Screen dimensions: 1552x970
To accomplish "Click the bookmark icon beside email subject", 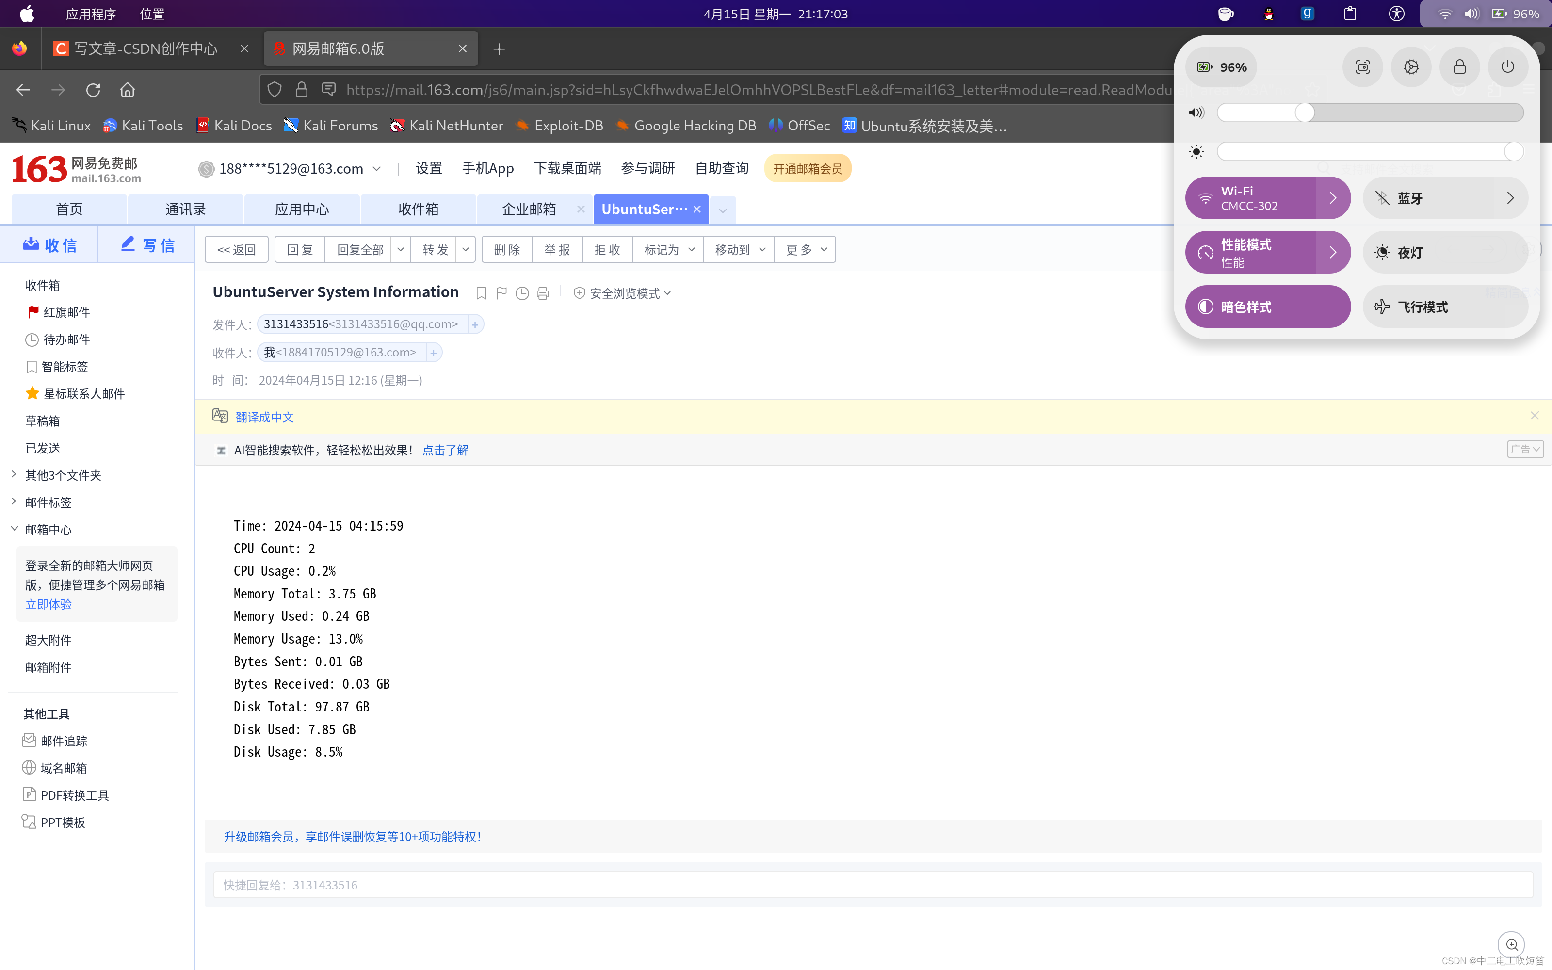I will [x=481, y=293].
